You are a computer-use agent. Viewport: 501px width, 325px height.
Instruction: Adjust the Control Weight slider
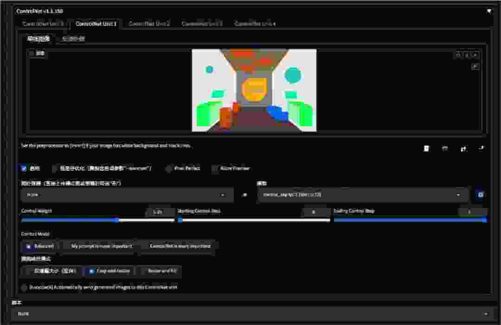(97, 220)
